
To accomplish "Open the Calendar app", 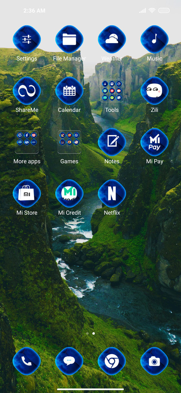I will (x=69, y=91).
